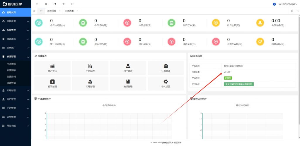Click 今日金额 yen icon
300x146 pixels.
pyautogui.click(x=127, y=23)
